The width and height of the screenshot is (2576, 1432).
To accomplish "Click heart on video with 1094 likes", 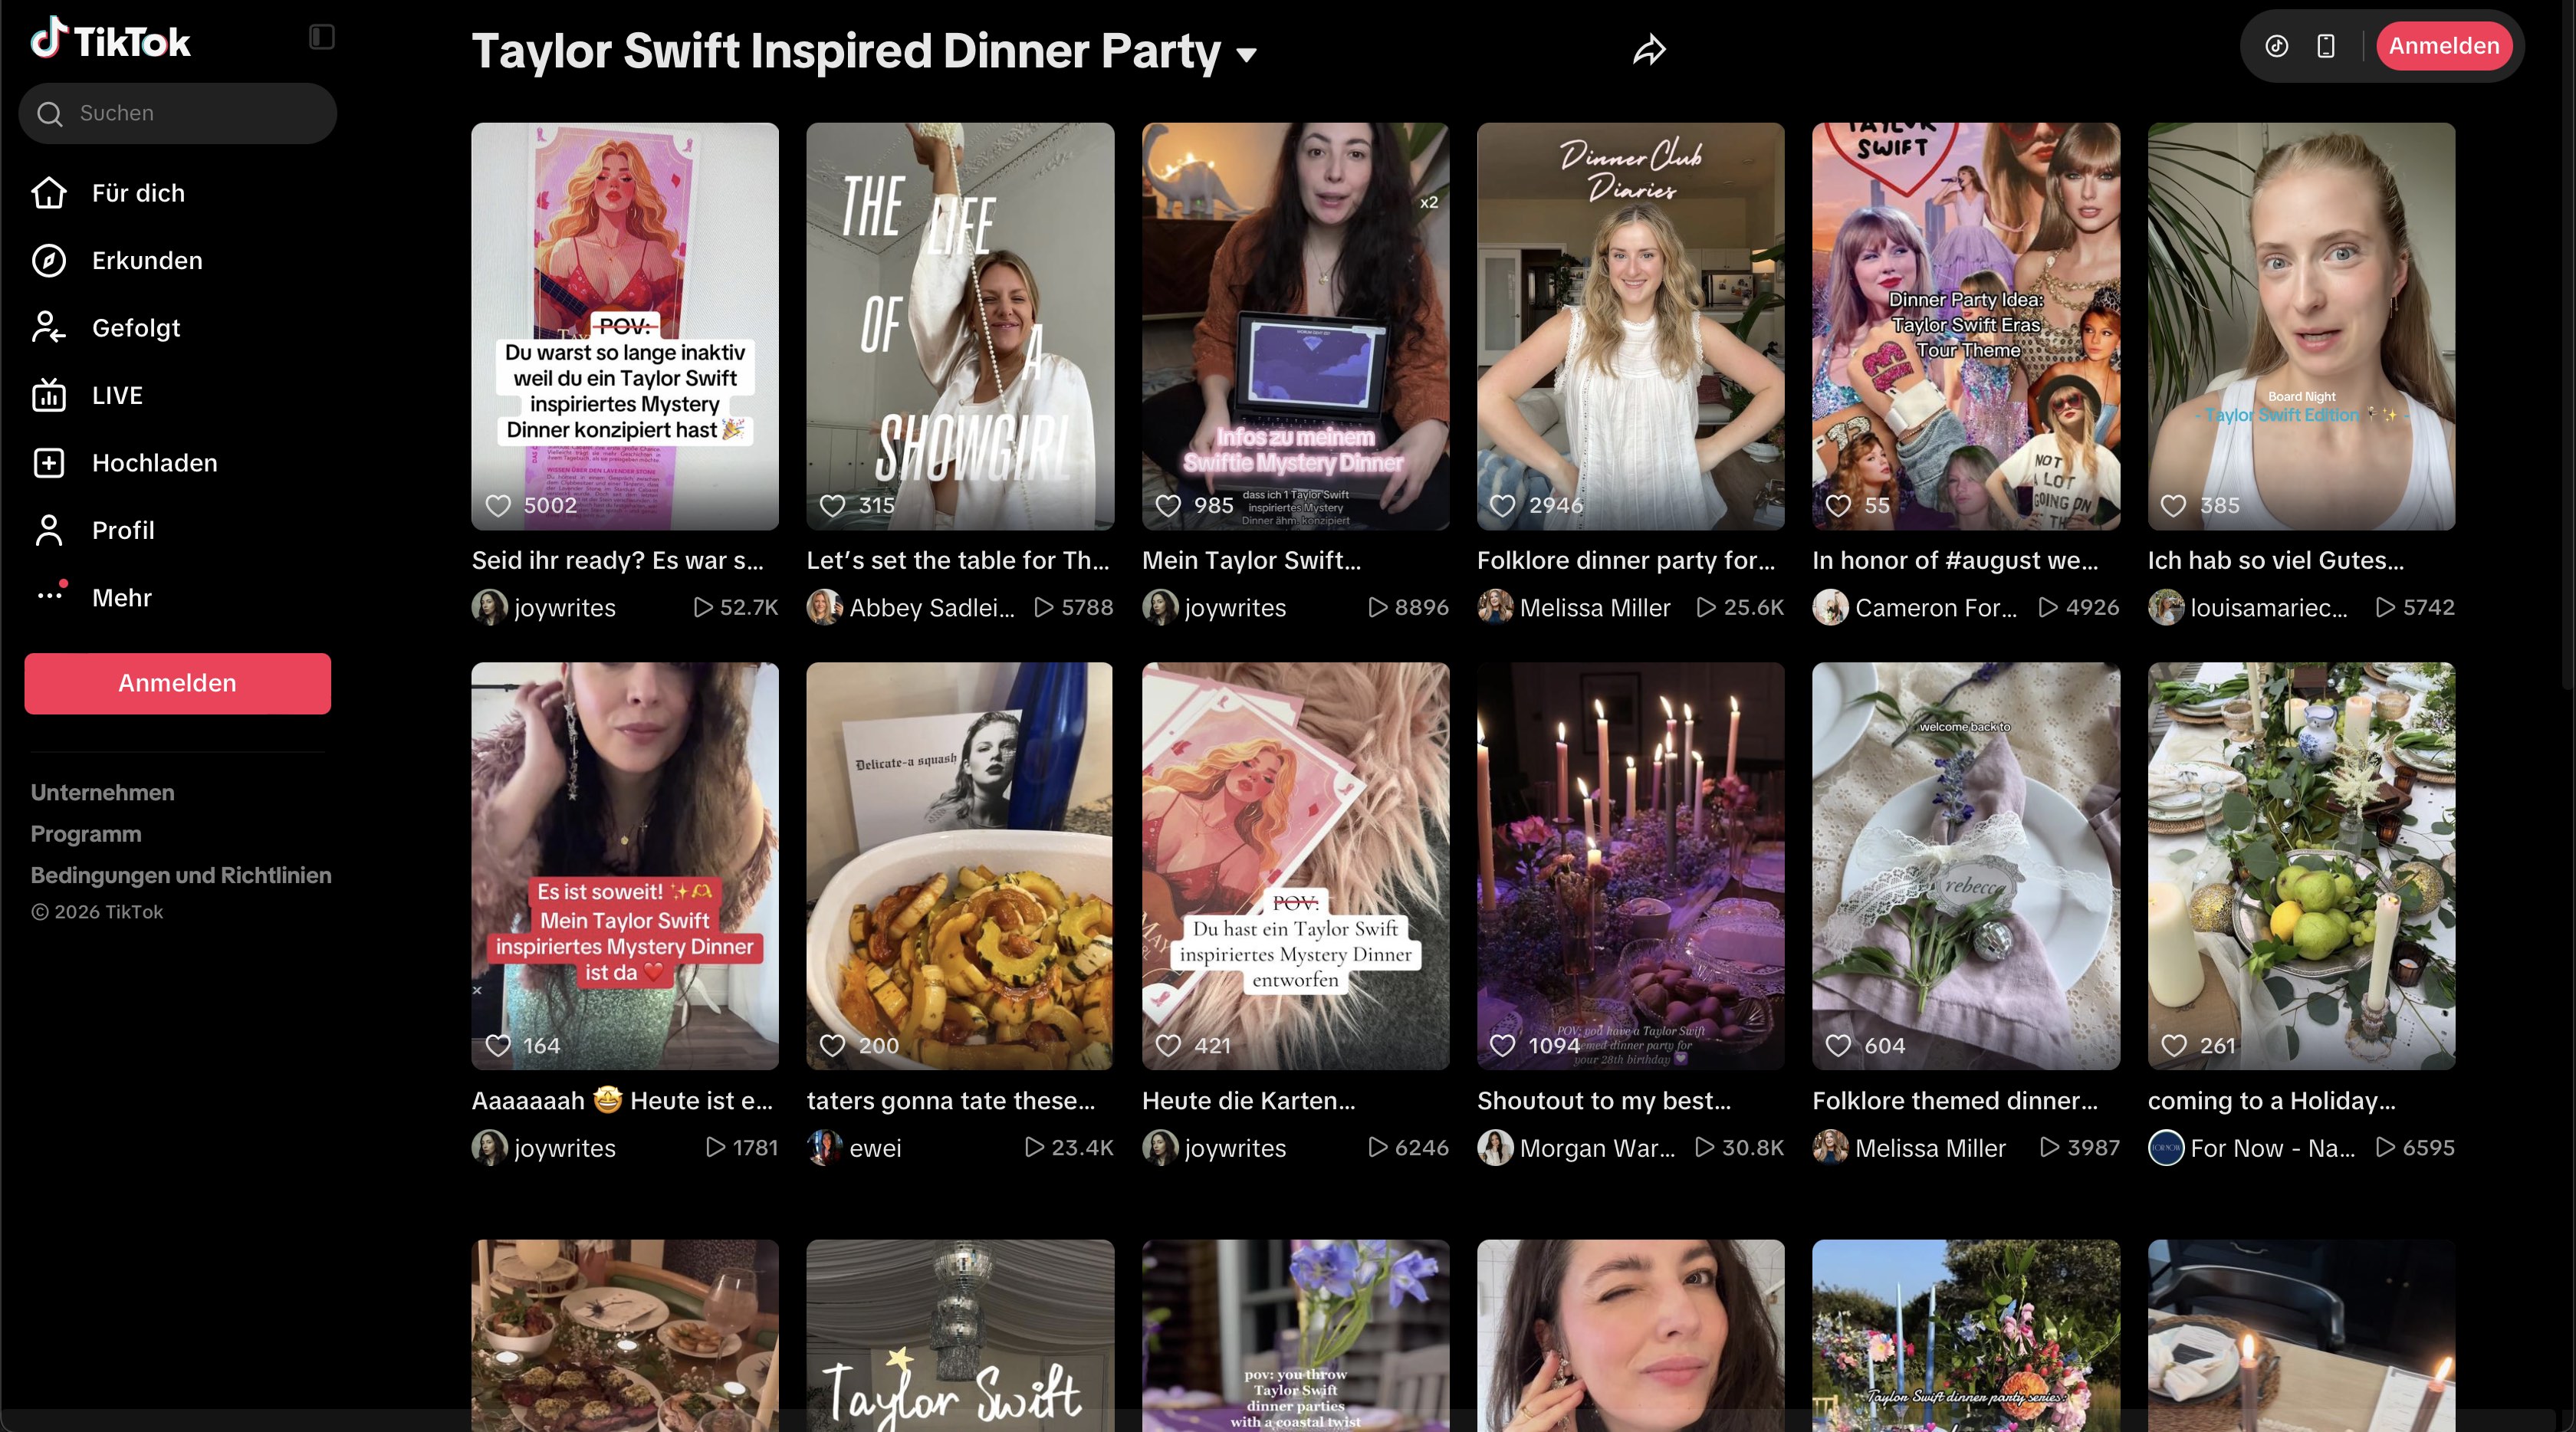I will [x=1502, y=1045].
